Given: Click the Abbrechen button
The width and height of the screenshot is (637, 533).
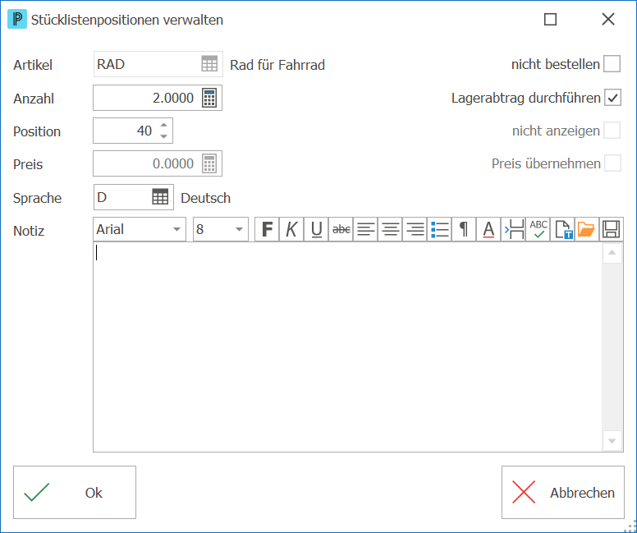Looking at the screenshot, I should click(563, 492).
